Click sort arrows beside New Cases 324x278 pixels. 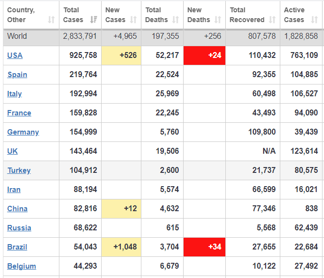134,20
